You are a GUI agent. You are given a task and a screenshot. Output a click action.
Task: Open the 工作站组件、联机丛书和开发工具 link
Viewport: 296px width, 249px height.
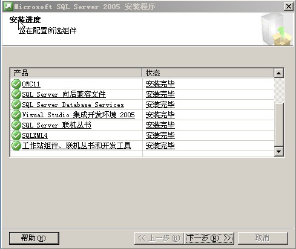click(x=76, y=146)
